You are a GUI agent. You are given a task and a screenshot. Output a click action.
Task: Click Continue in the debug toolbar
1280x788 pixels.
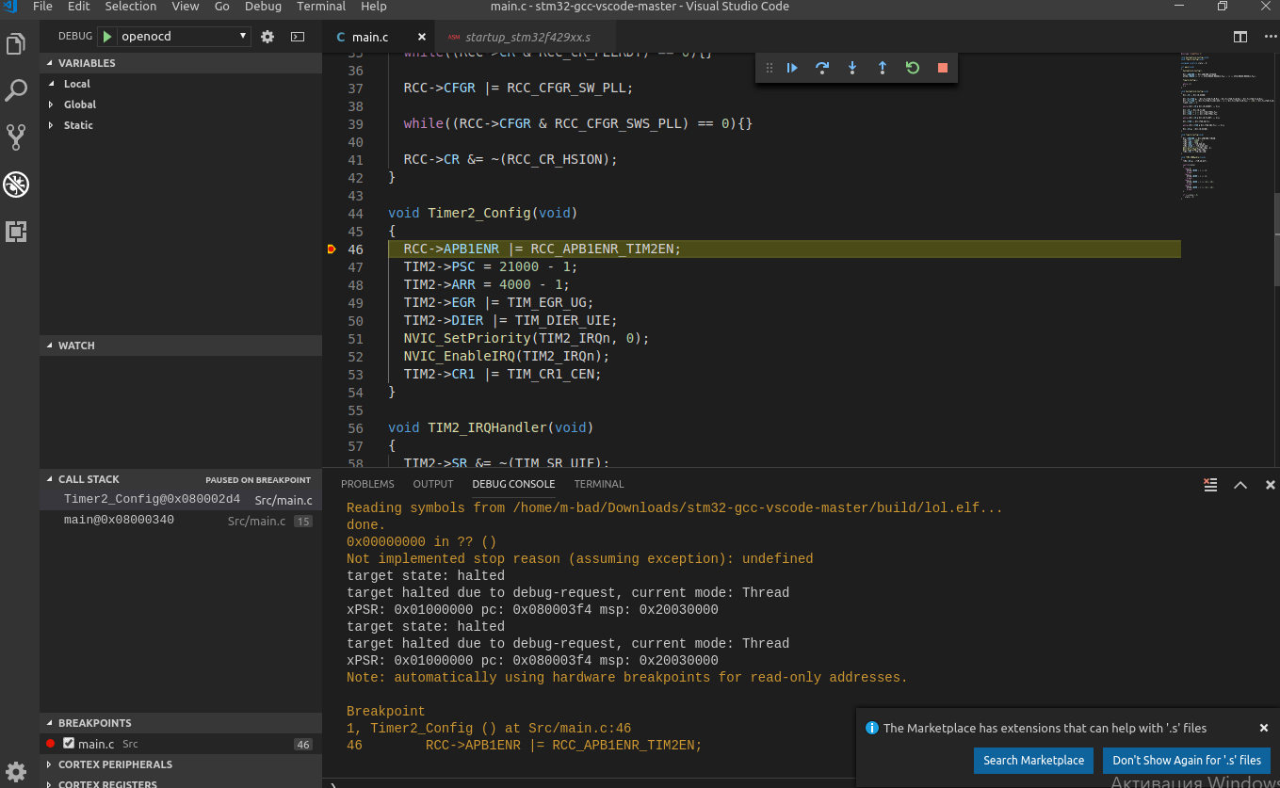(792, 68)
